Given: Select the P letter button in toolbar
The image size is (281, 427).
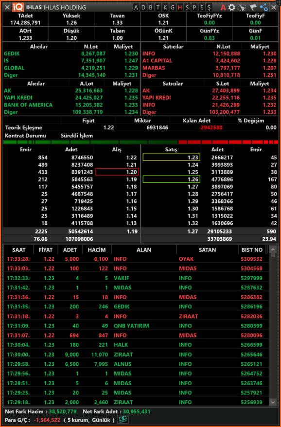Looking at the screenshot, I should 194,7.
